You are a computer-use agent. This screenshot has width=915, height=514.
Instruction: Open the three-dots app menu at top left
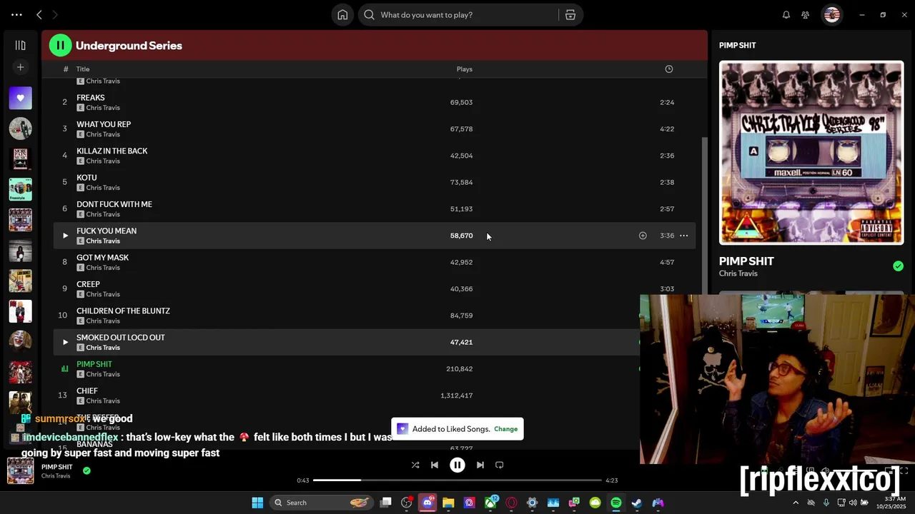pyautogui.click(x=16, y=15)
